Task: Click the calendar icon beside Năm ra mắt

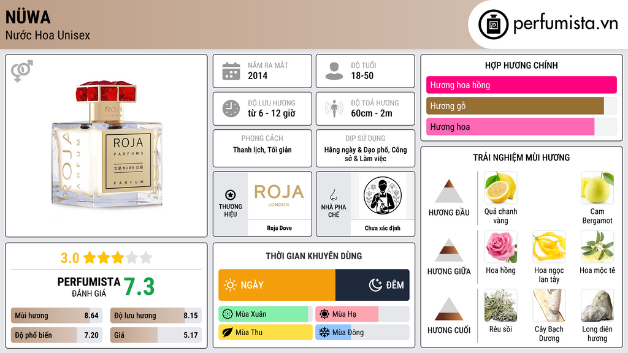Action: click(231, 71)
